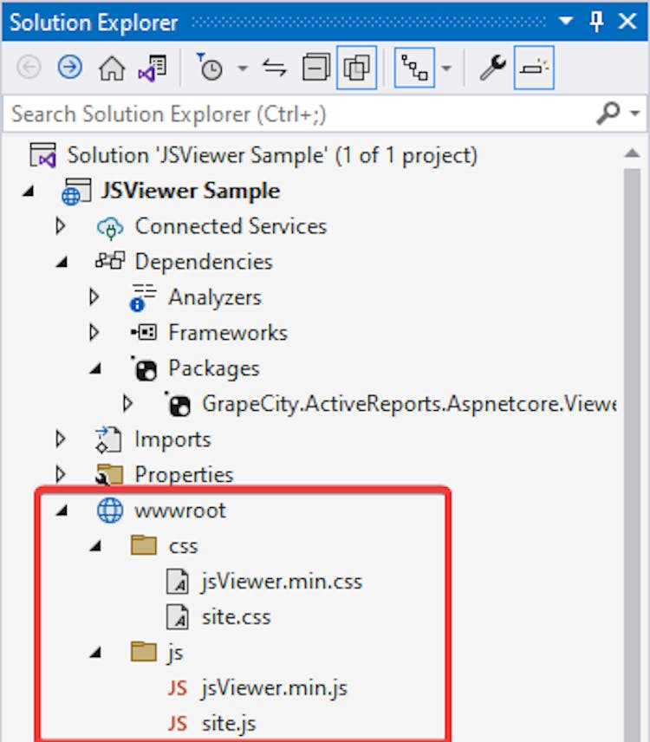Pin the Solution Explorer panel
The height and width of the screenshot is (742, 650).
(x=596, y=21)
